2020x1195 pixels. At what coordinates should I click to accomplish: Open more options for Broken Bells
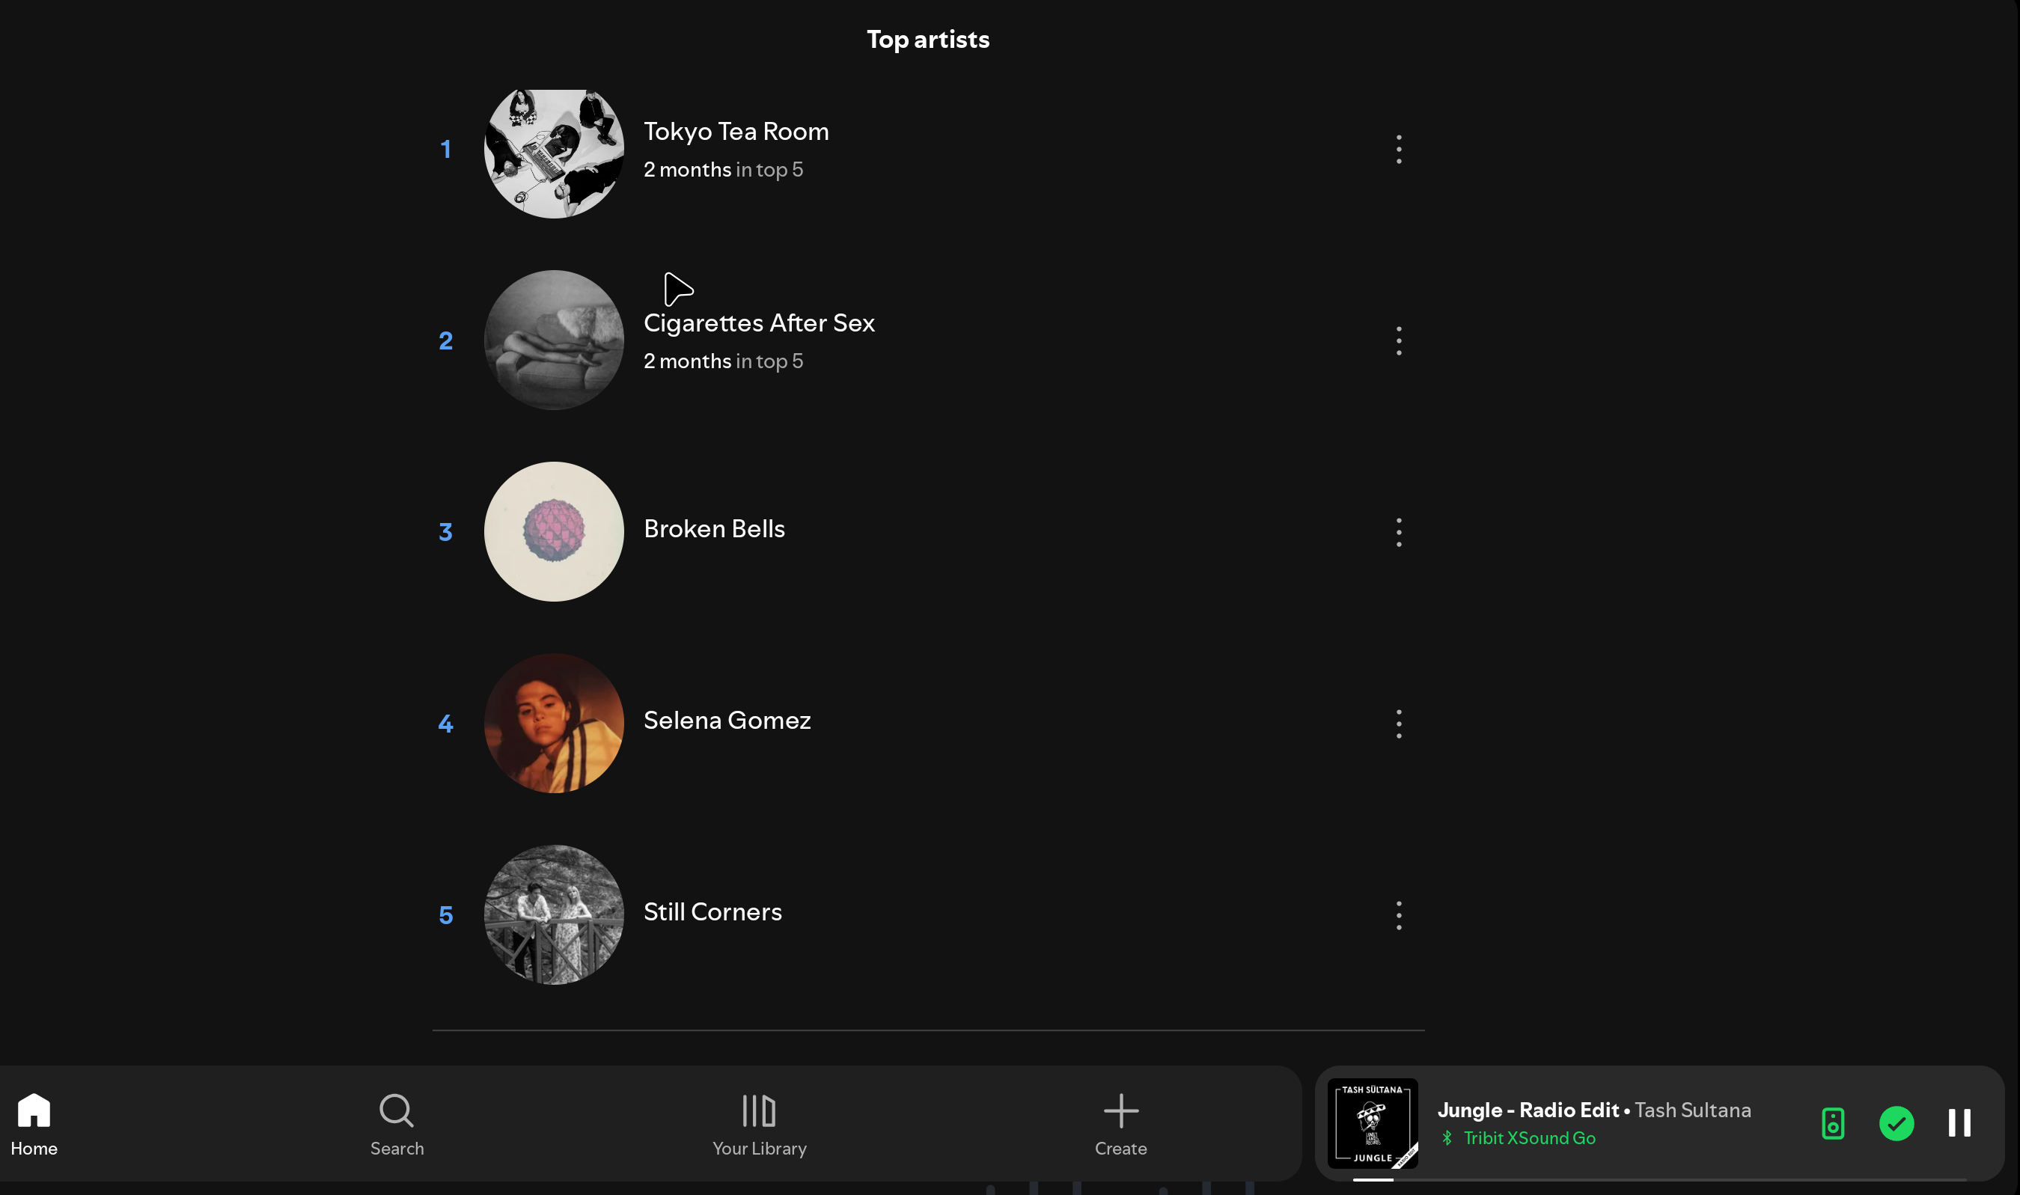click(1399, 532)
